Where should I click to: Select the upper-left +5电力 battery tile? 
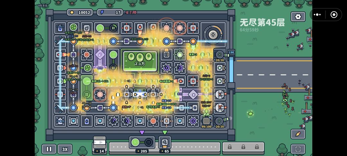click(x=60, y=28)
